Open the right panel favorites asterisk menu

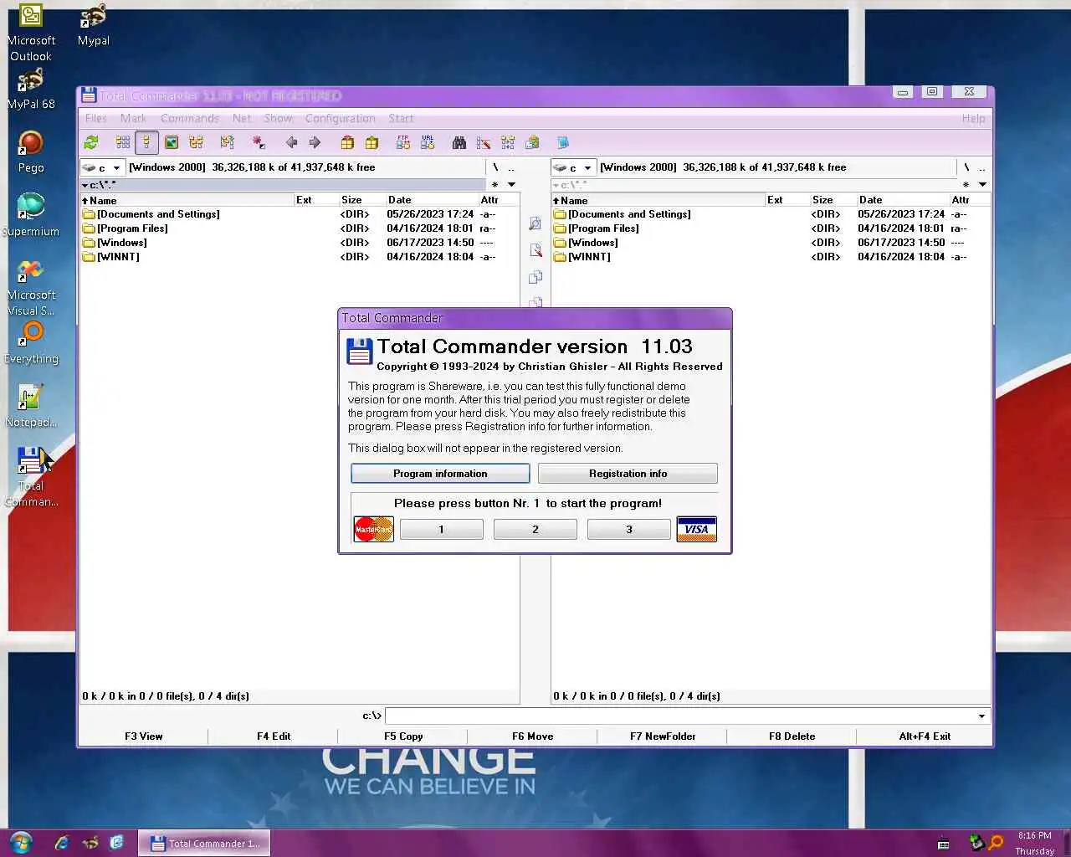[966, 184]
